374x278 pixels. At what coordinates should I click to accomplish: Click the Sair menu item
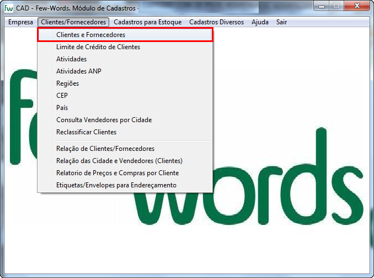(281, 22)
